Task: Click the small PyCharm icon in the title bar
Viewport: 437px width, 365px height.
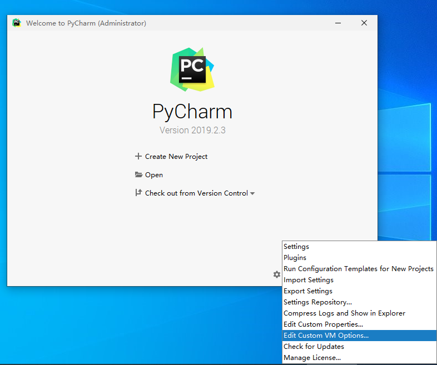Action: click(17, 23)
